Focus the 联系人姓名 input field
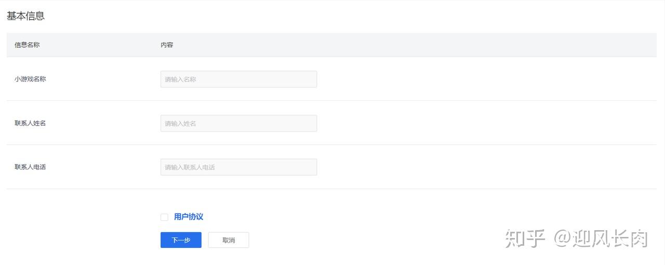This screenshot has width=665, height=265. (238, 123)
